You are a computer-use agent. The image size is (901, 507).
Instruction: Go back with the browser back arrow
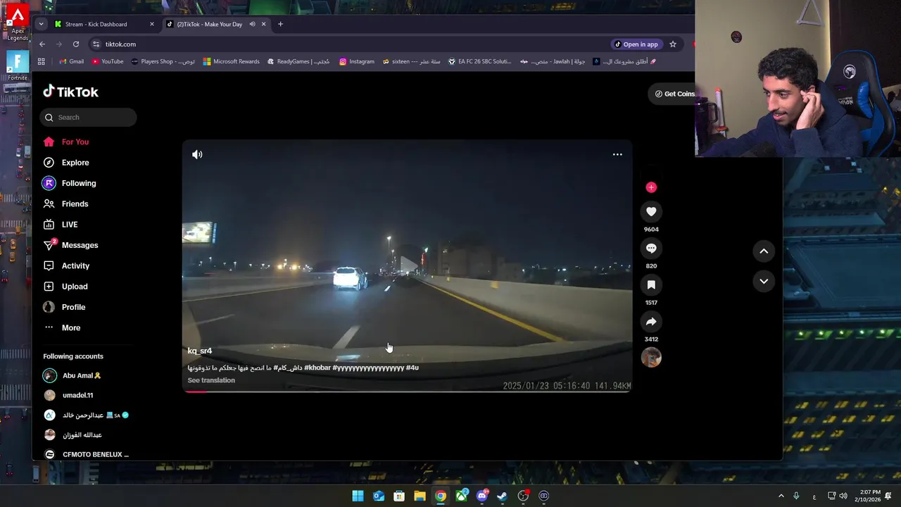42,44
